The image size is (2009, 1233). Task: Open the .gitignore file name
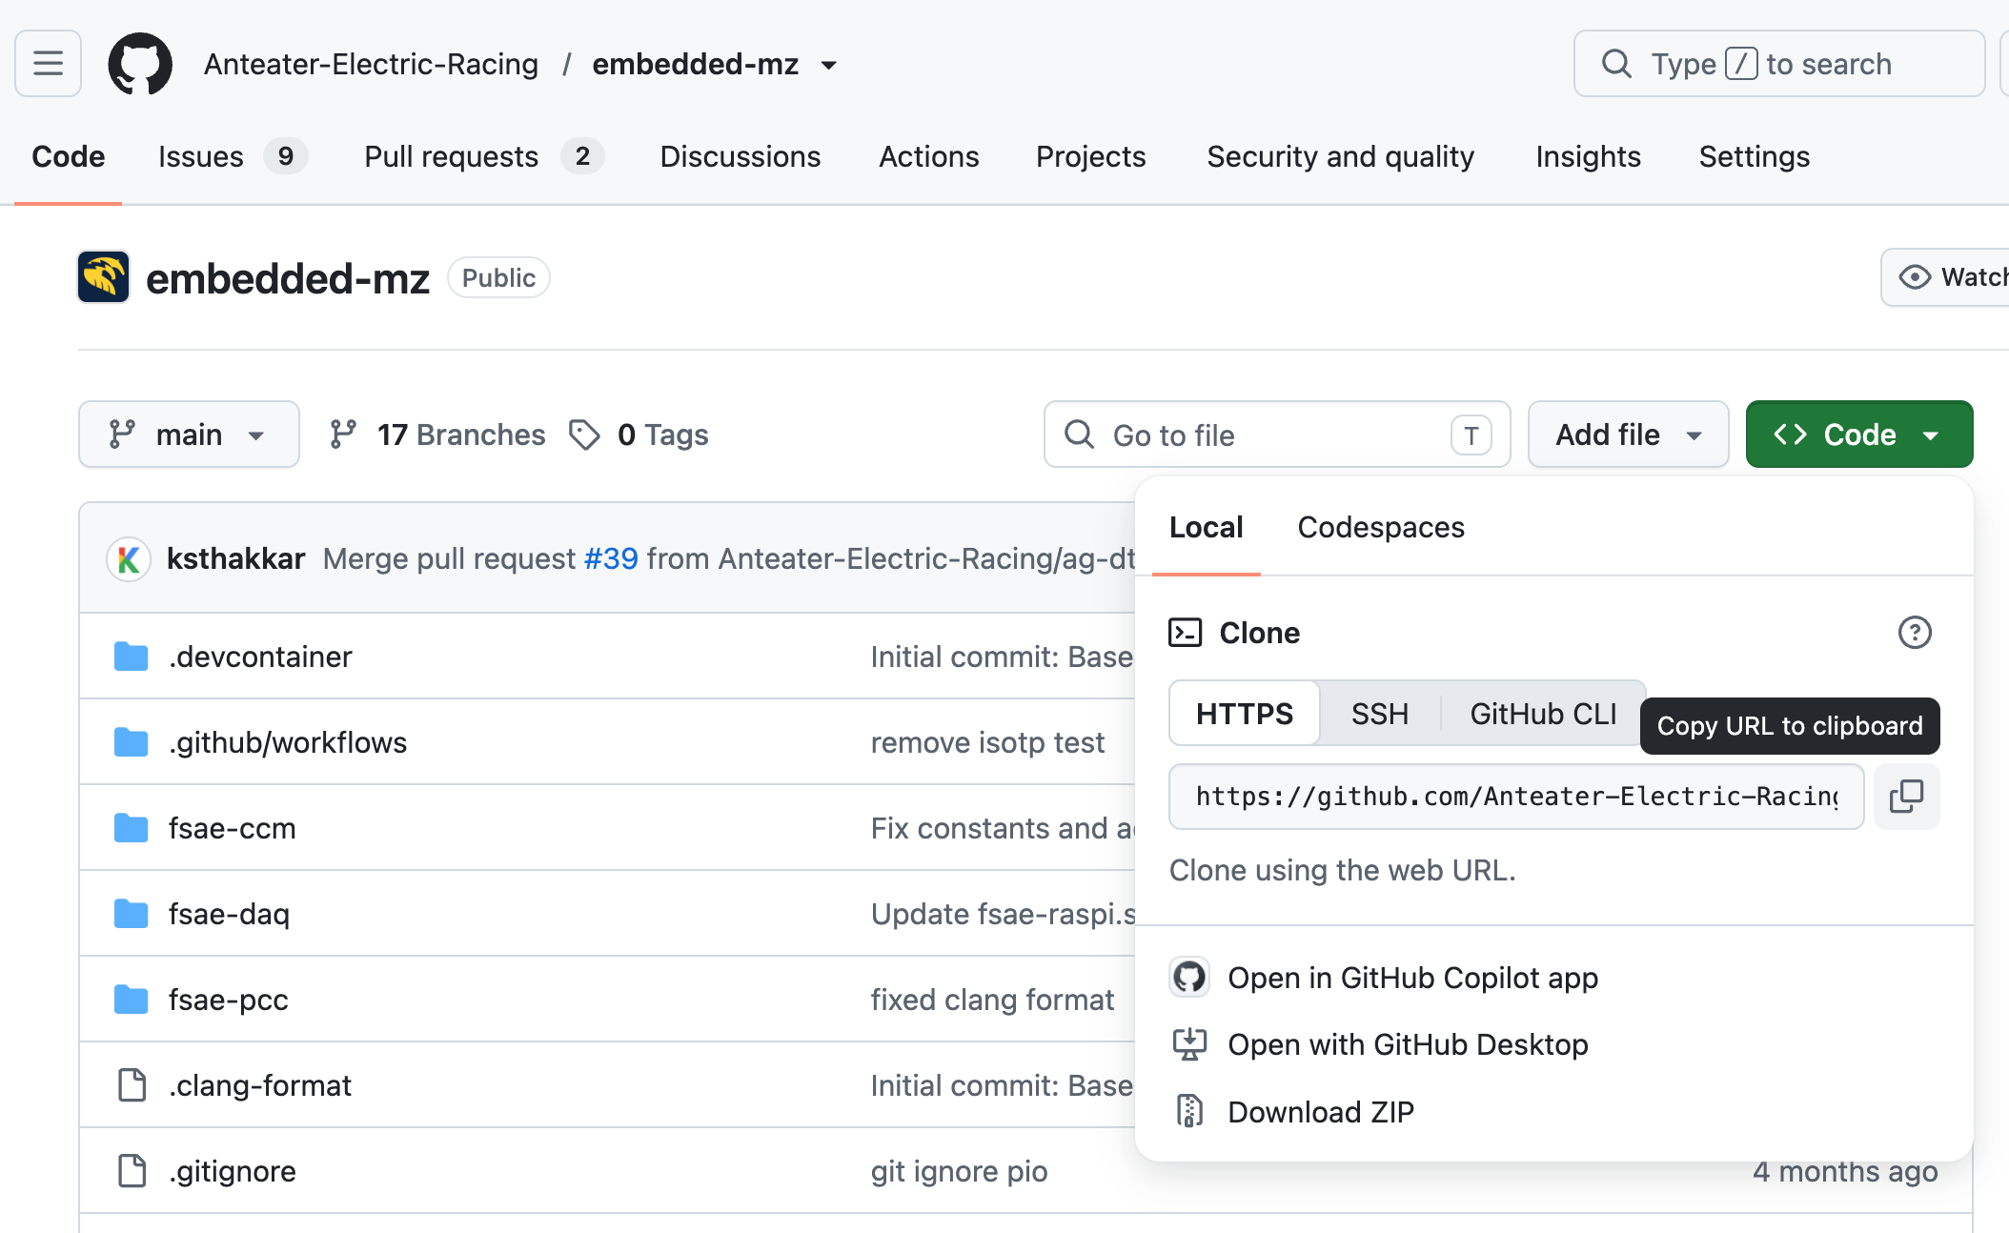[x=232, y=1171]
